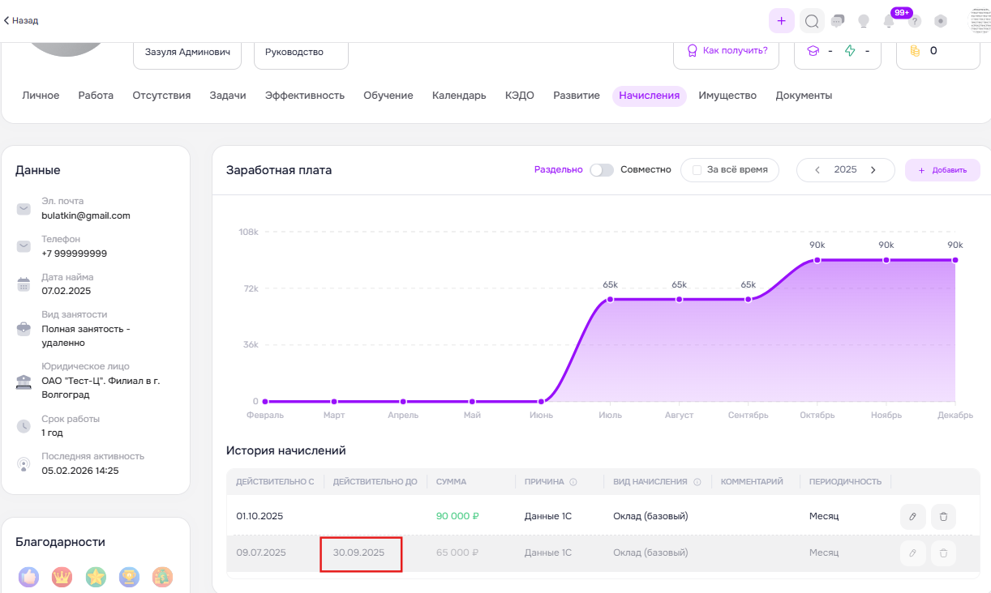Viewport: 991px width, 593px height.
Task: Click the Как получить? link
Action: (x=726, y=50)
